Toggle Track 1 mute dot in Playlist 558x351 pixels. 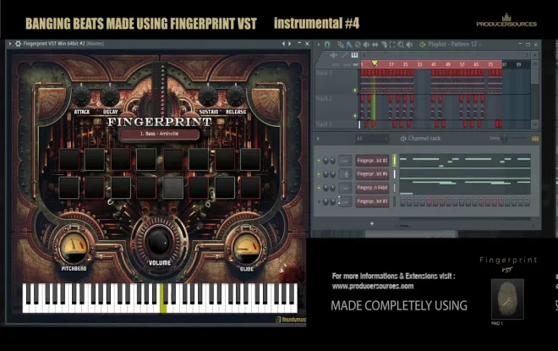pos(355,90)
